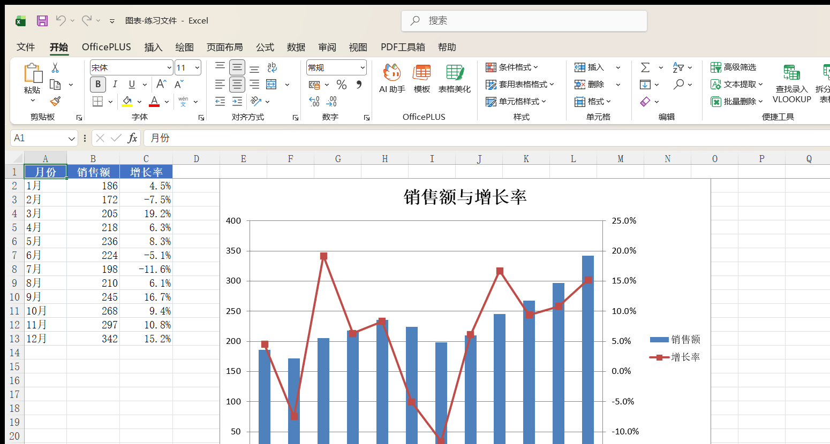Image resolution: width=830 pixels, height=444 pixels.
Task: Open AI 助手 assistant
Action: [392, 78]
